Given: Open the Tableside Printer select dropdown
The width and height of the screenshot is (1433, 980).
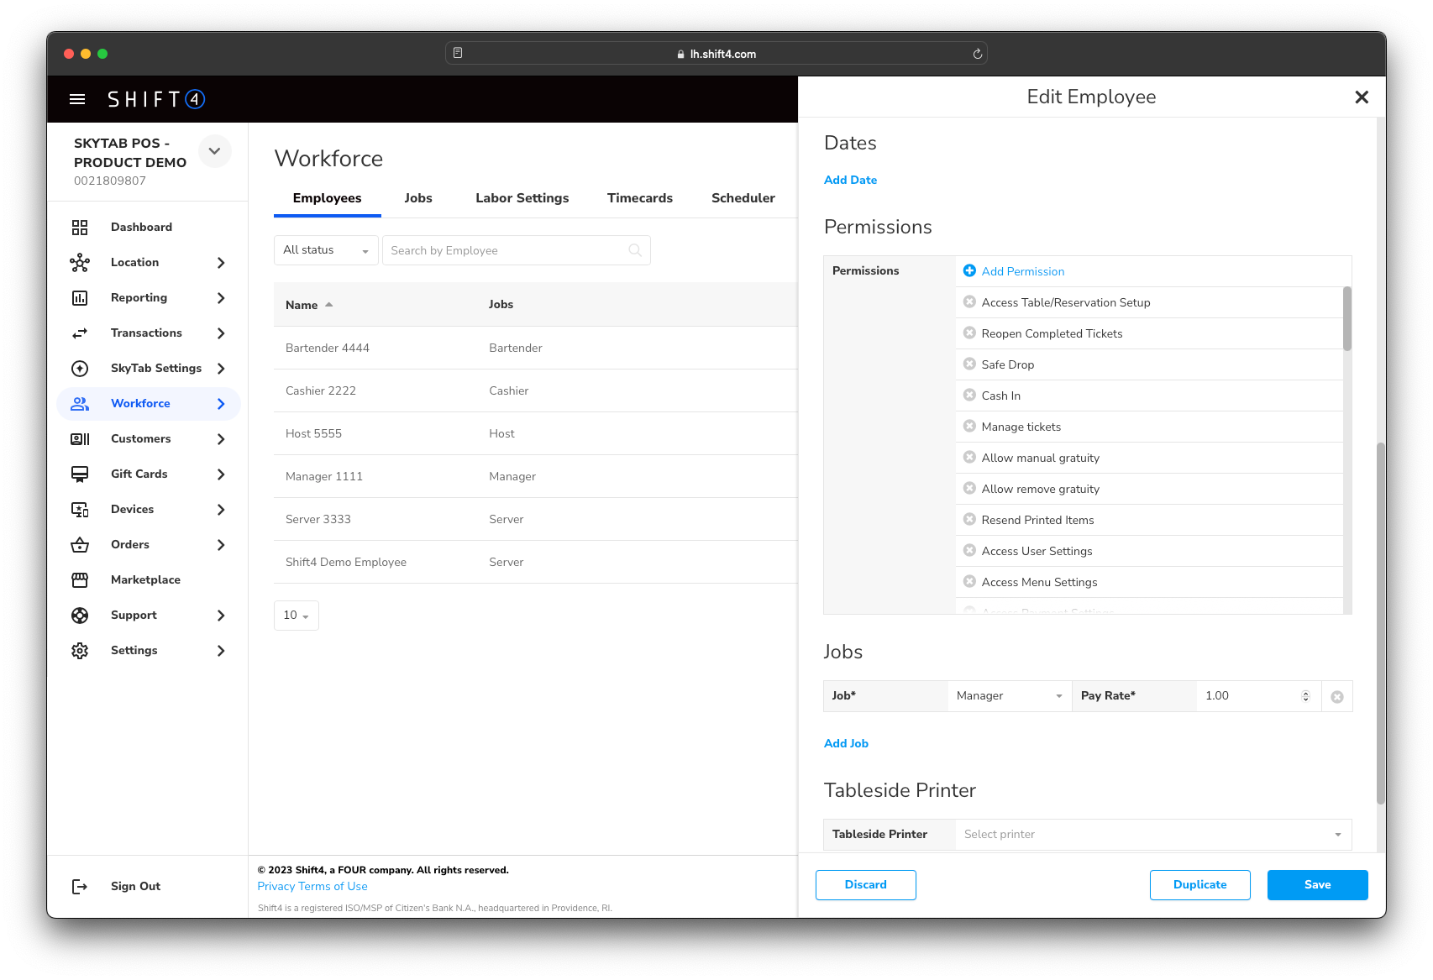Looking at the screenshot, I should 1152,835.
